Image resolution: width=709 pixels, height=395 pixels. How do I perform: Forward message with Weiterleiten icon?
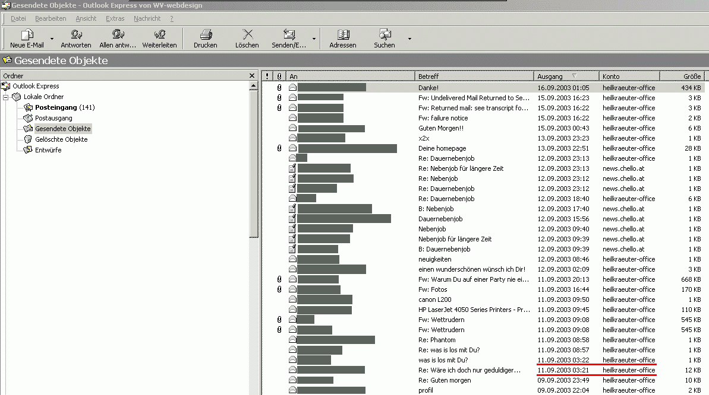[159, 34]
